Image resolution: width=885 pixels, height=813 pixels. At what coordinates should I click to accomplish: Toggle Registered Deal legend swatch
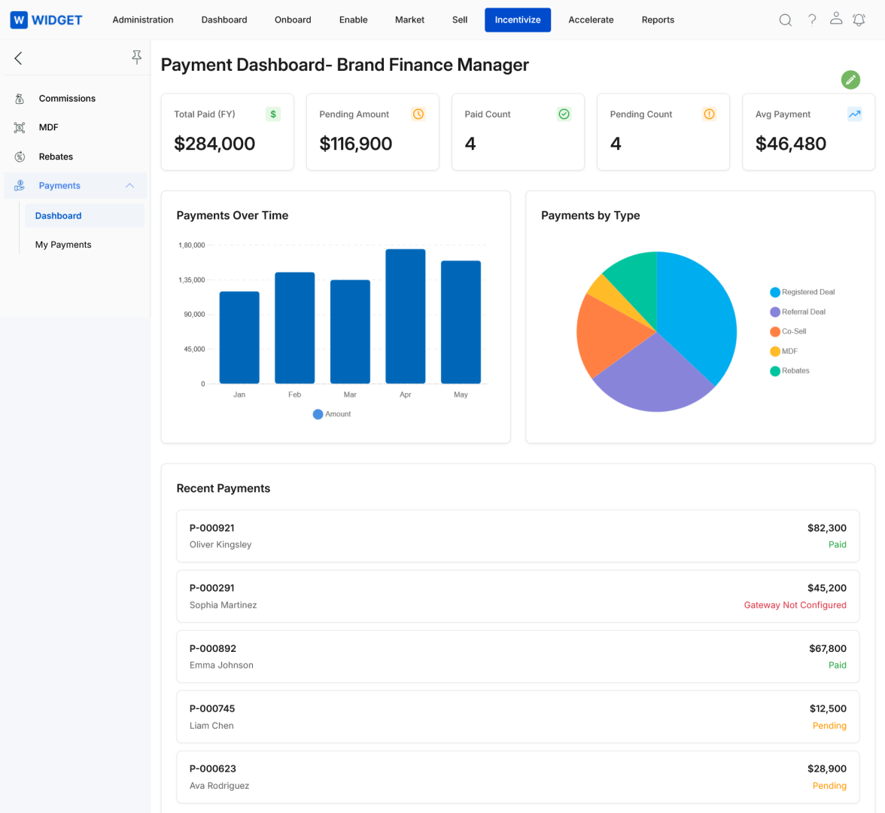[x=775, y=292]
